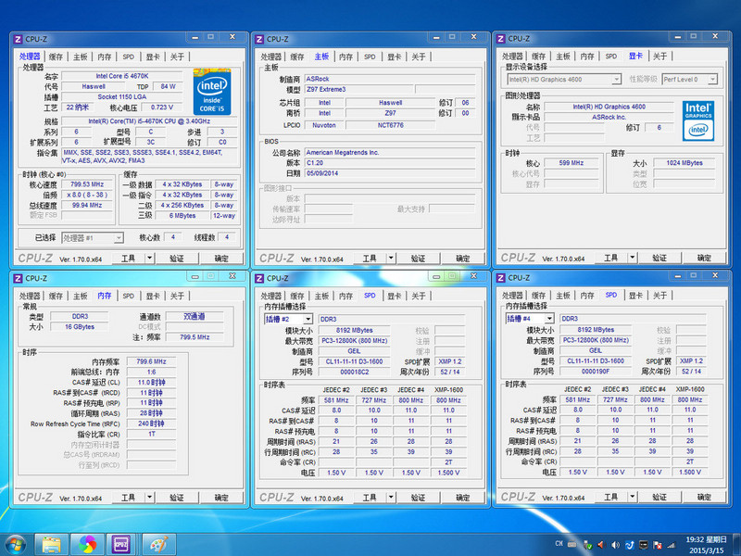Select 关于 tab in mainboard window

coord(419,57)
